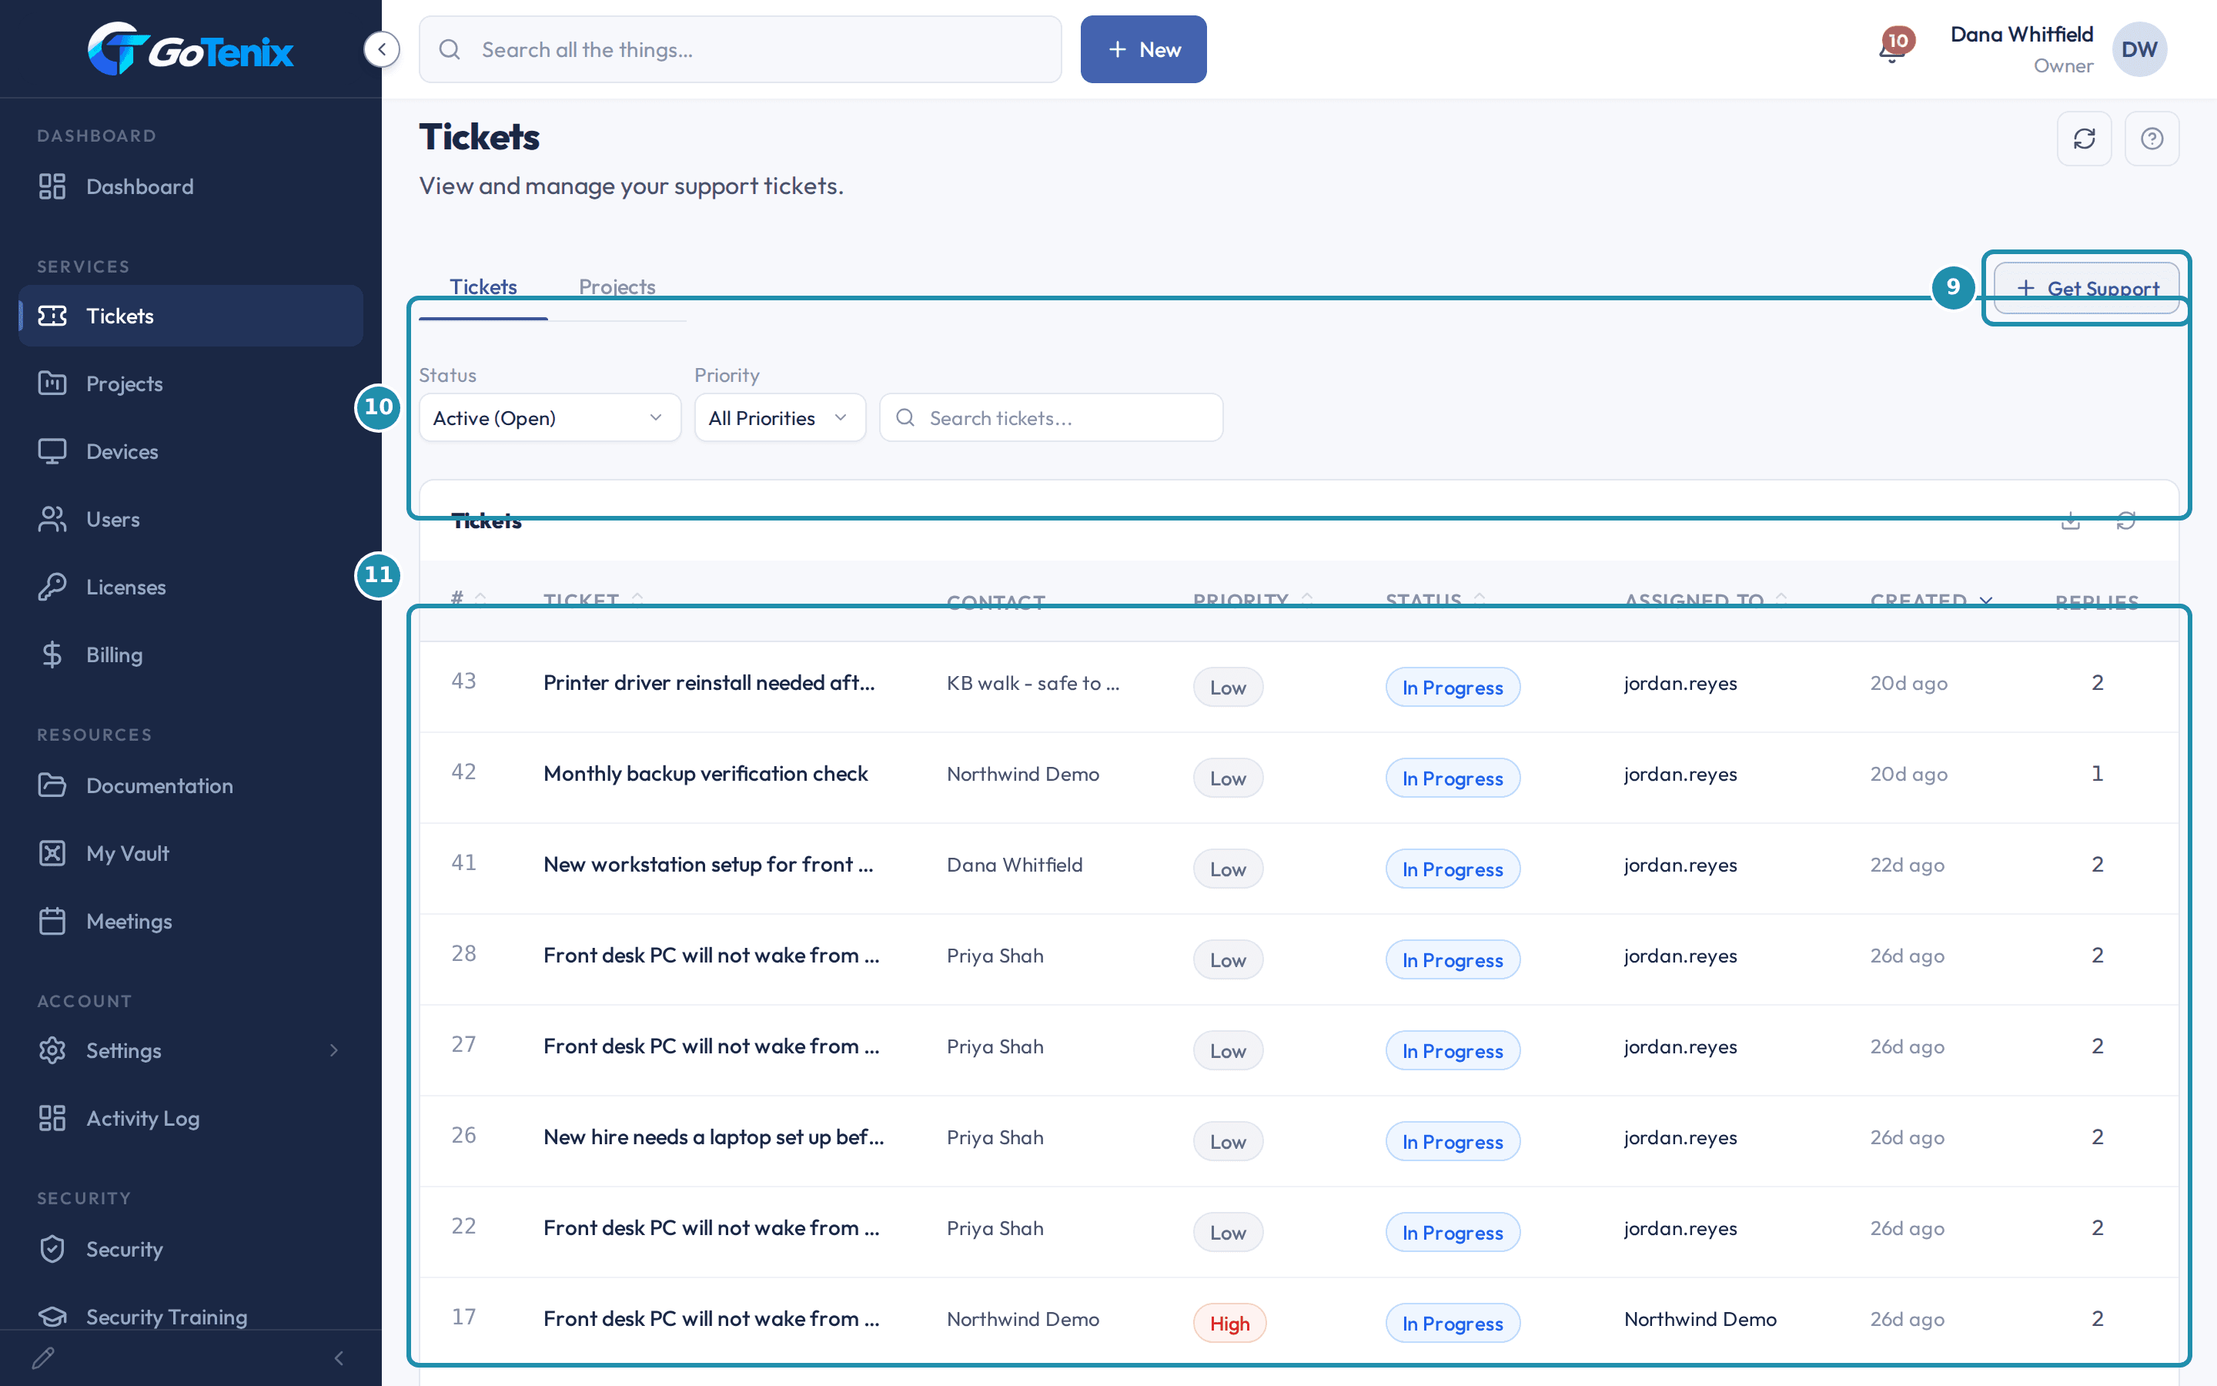The height and width of the screenshot is (1386, 2217).
Task: Open Dashboard from the sidebar
Action: click(x=191, y=186)
